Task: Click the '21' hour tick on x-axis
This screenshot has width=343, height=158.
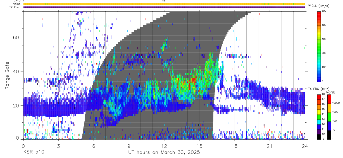Action: pyautogui.click(x=270, y=146)
